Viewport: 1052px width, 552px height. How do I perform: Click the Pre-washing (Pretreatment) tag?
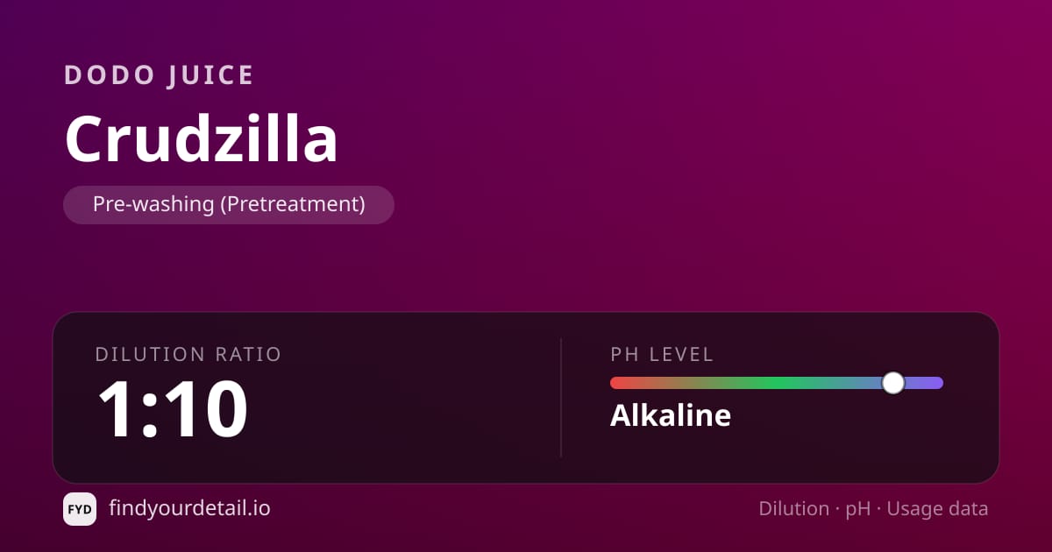(229, 204)
